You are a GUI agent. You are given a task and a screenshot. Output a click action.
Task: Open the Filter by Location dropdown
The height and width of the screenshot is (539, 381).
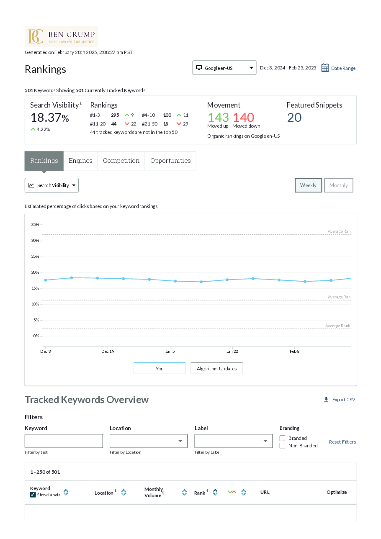[x=148, y=441]
